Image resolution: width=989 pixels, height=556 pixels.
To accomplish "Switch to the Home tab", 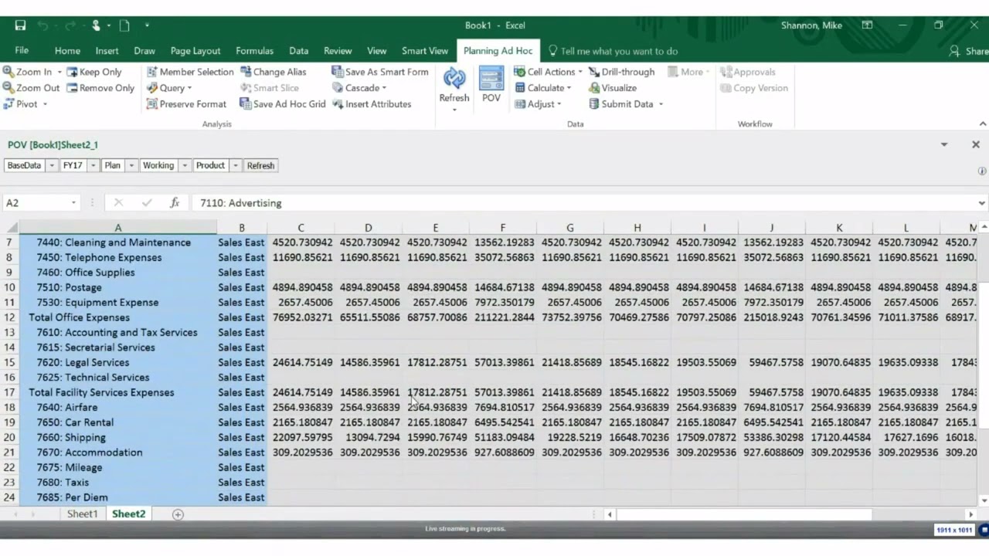I will coord(67,51).
